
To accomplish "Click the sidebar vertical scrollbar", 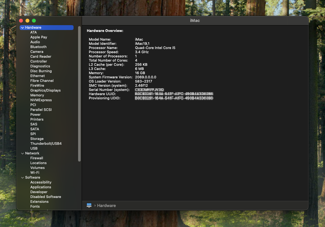I will click(x=79, y=94).
